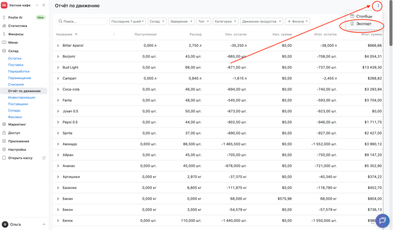Click the search magnifier icon
Viewport: 393px width, 230px height.
pyautogui.click(x=60, y=21)
